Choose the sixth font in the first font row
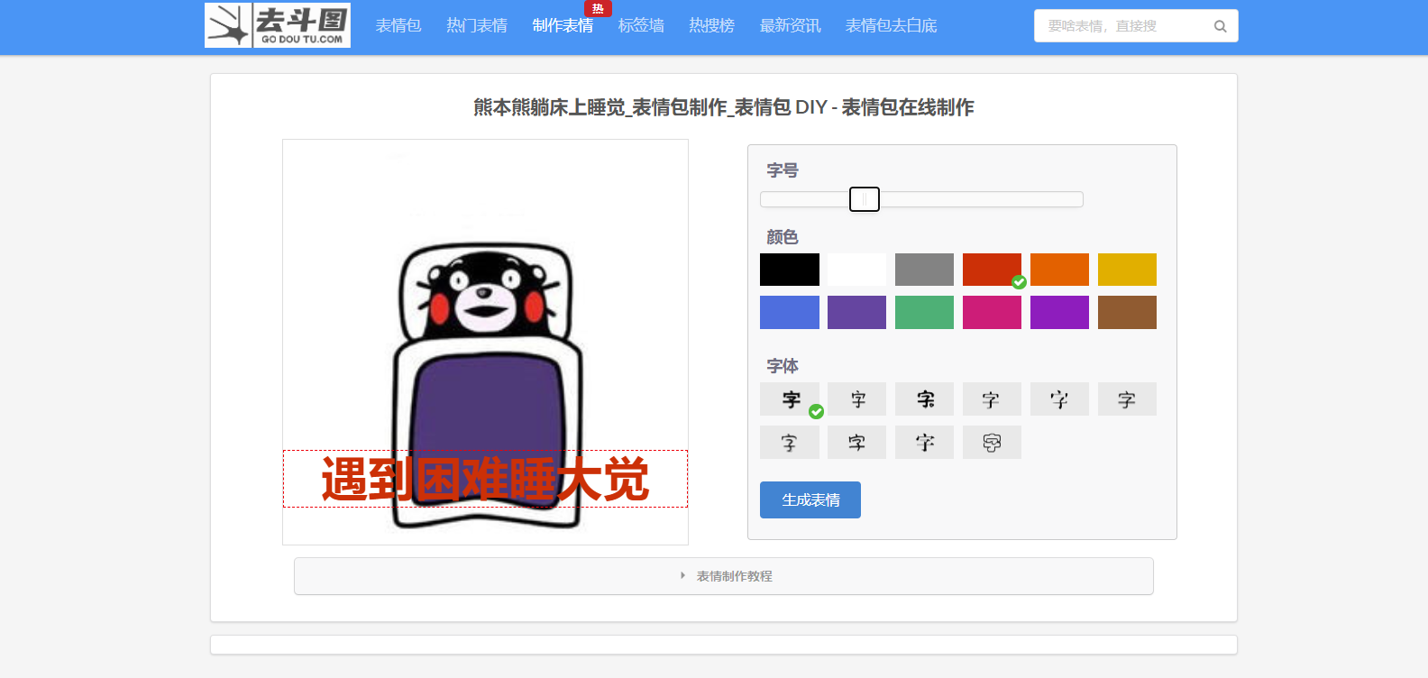Screen dimensions: 1428x678 click(1127, 399)
